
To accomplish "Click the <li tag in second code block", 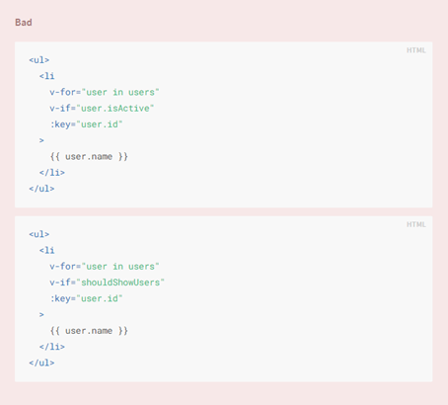I will coord(46,250).
